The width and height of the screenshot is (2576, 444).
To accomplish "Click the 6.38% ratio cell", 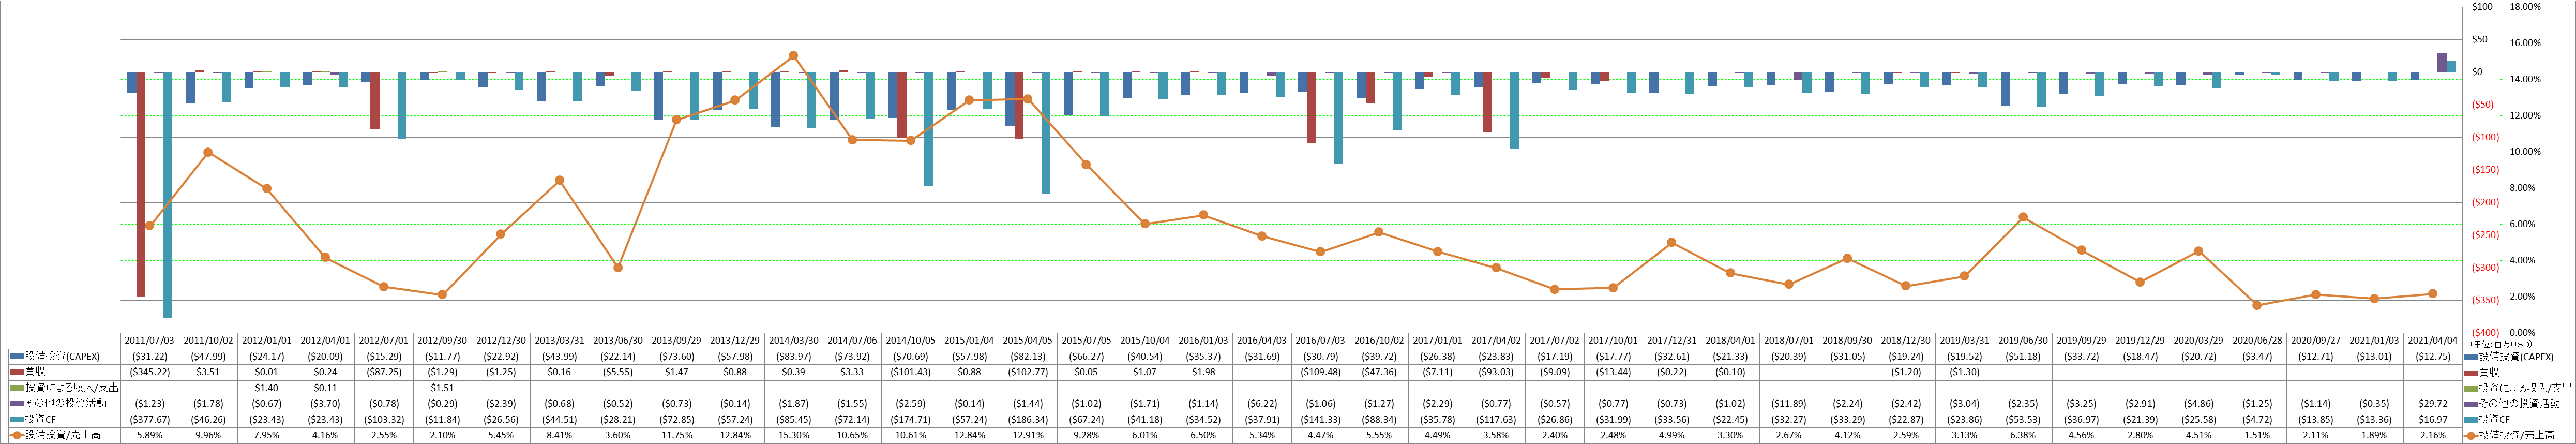I will coord(2023,436).
